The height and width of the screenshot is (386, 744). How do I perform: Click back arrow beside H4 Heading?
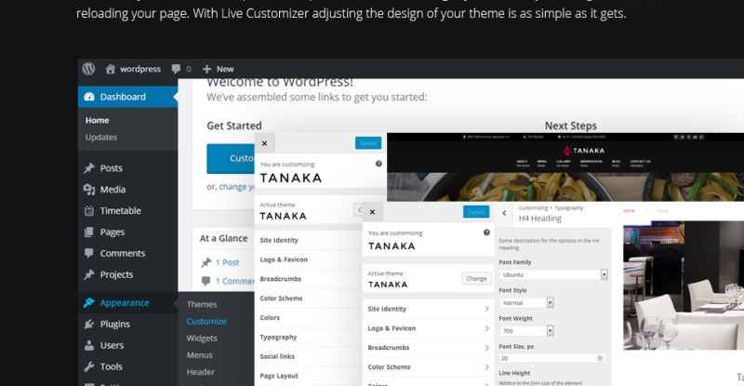coord(504,214)
